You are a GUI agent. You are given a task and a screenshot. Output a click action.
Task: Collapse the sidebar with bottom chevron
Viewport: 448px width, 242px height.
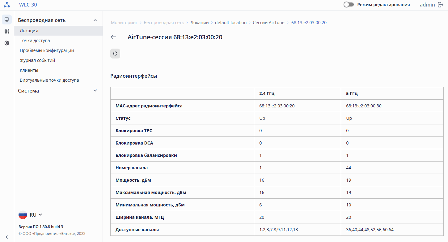tap(7, 237)
